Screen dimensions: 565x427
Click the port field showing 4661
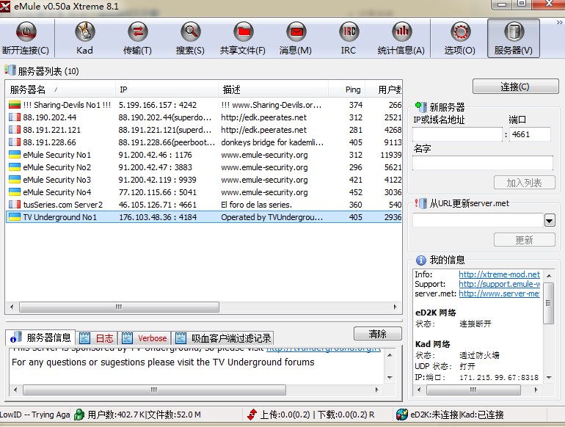click(530, 134)
